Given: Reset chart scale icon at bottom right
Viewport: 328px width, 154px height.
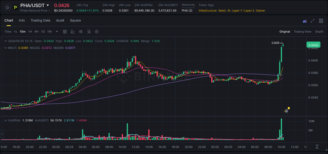Looking at the screenshot, I should (x=317, y=147).
